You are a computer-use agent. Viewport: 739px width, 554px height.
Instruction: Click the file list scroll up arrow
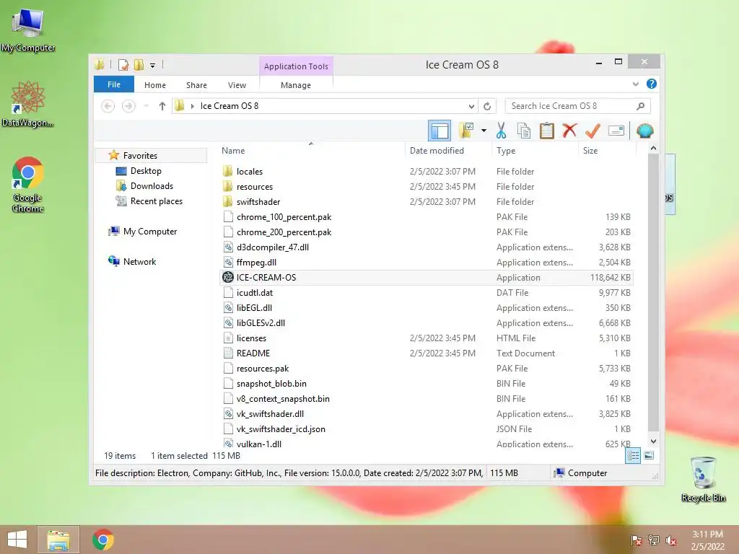click(x=653, y=149)
